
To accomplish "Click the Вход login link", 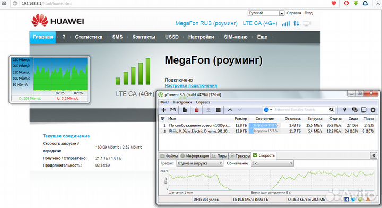I will click(x=309, y=13).
